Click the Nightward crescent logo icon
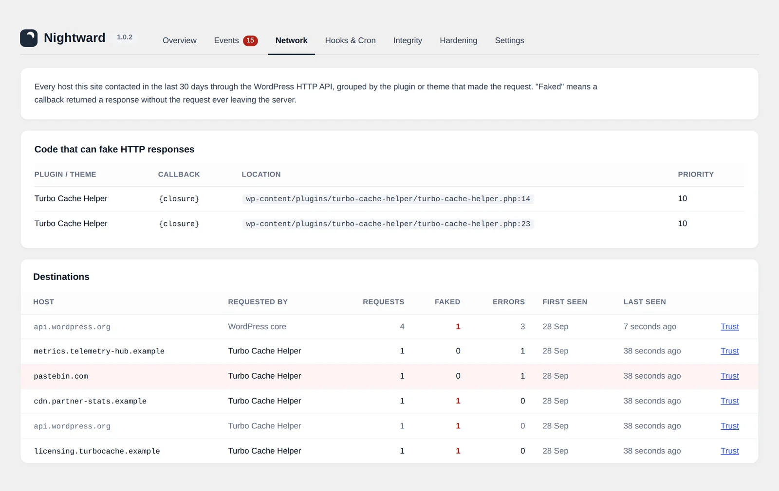779x491 pixels. tap(29, 38)
